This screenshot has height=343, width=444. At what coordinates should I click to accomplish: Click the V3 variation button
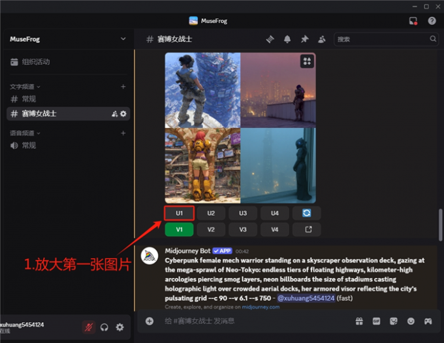[243, 229]
